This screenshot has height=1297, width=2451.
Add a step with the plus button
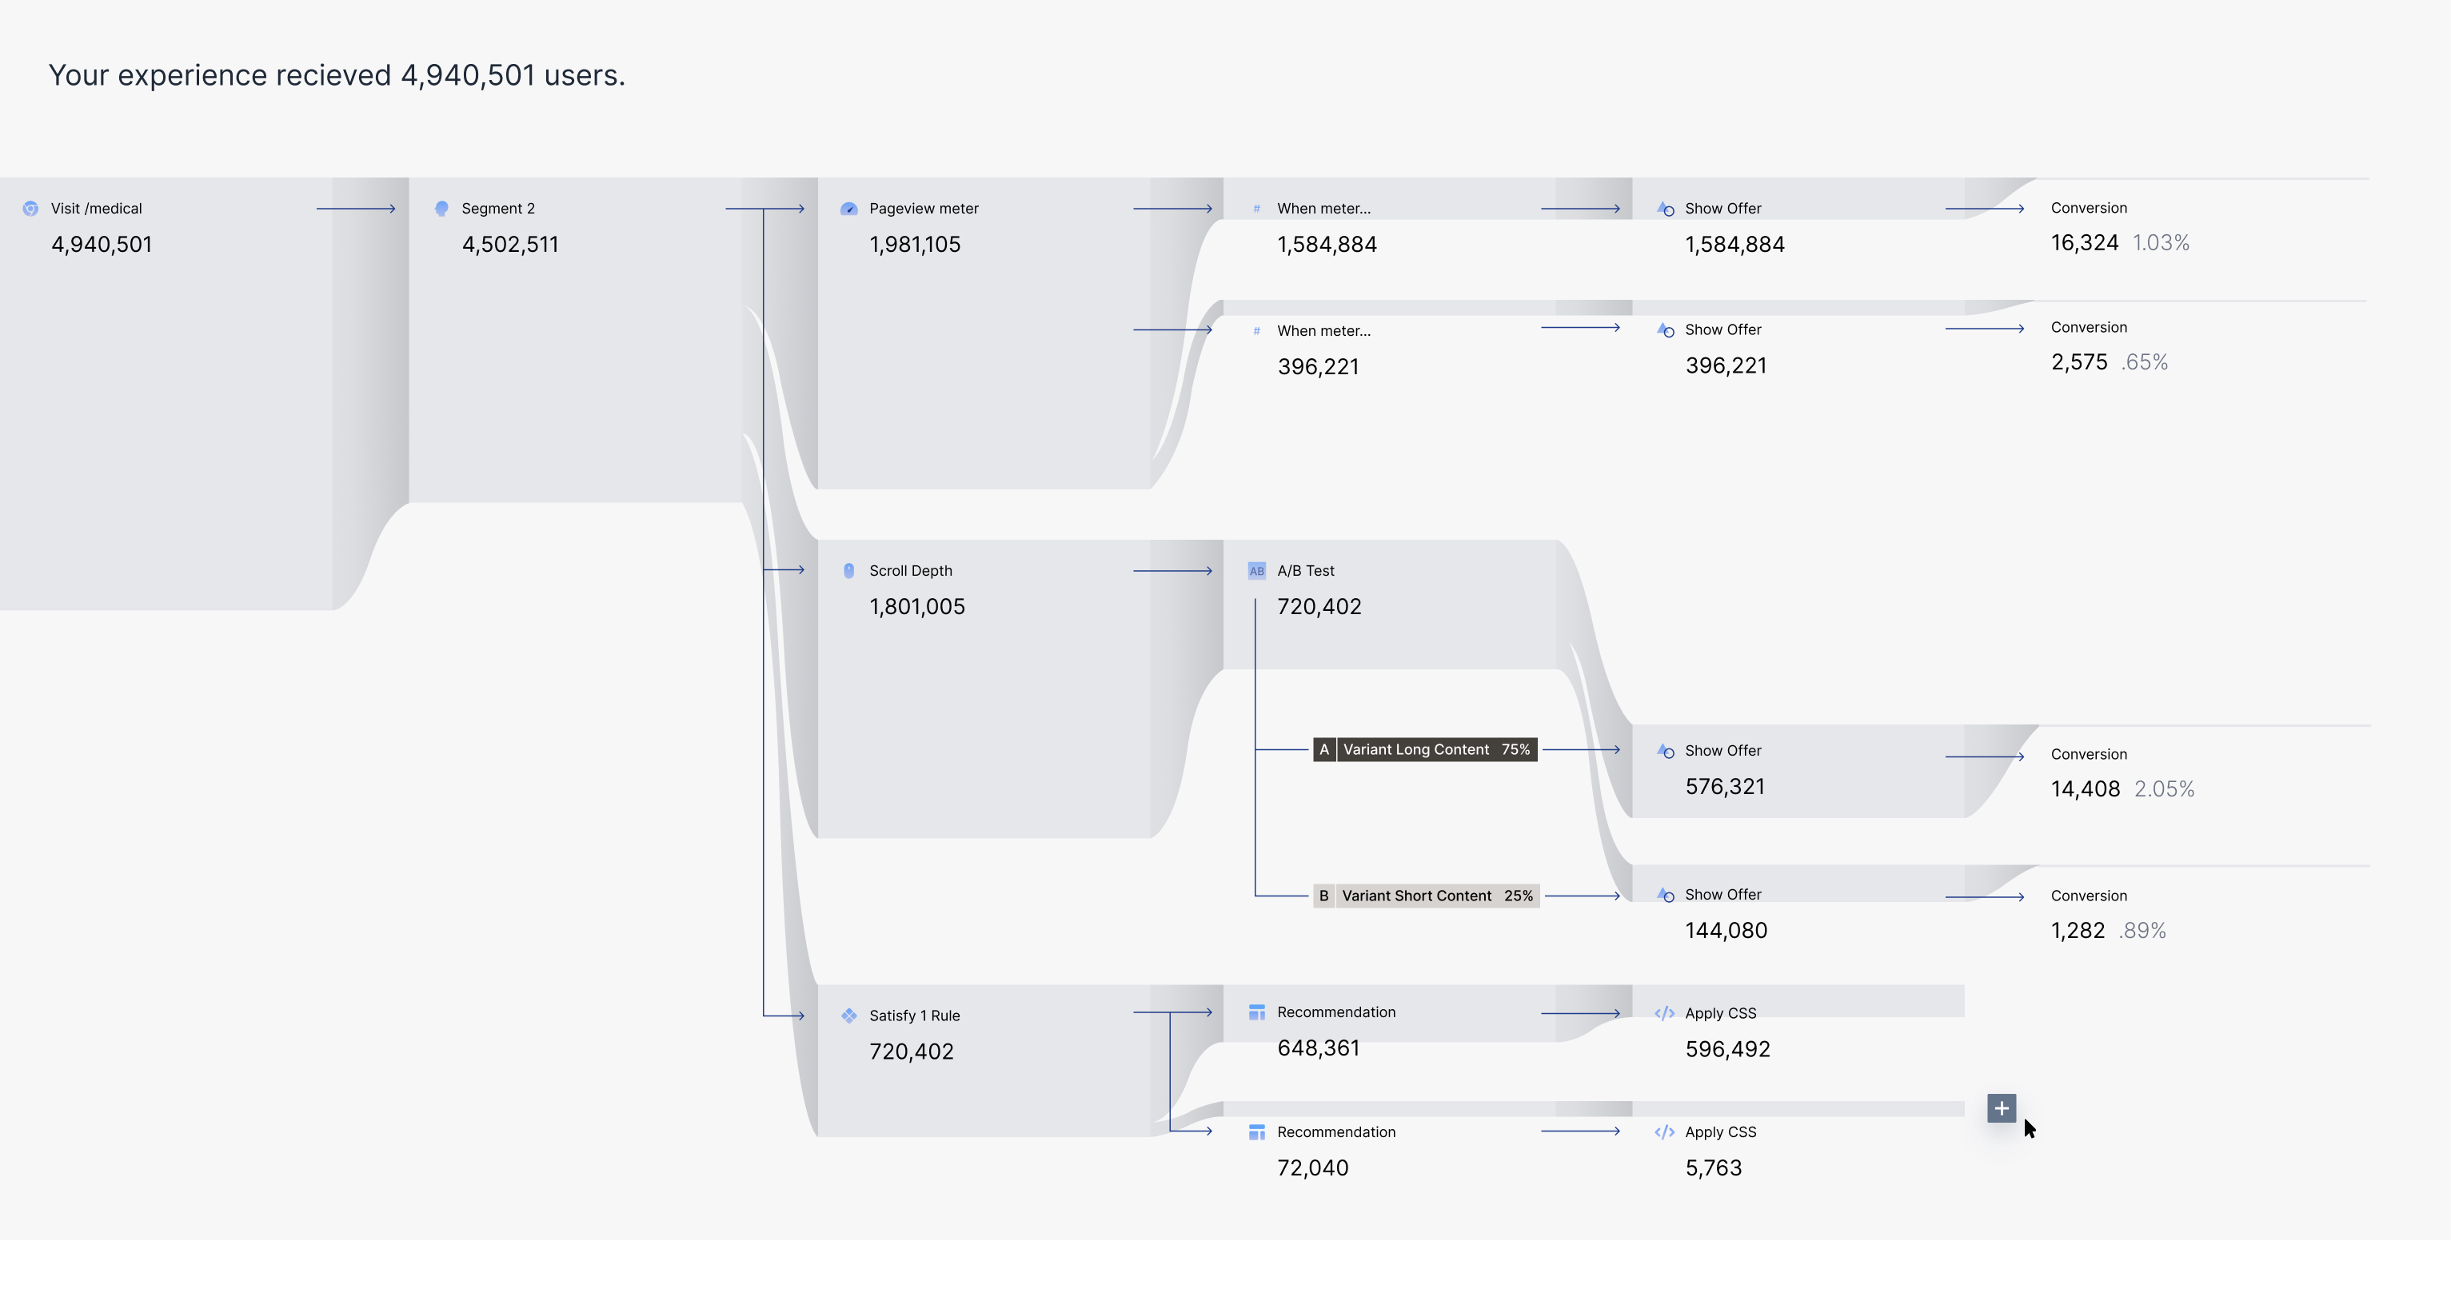(2001, 1107)
